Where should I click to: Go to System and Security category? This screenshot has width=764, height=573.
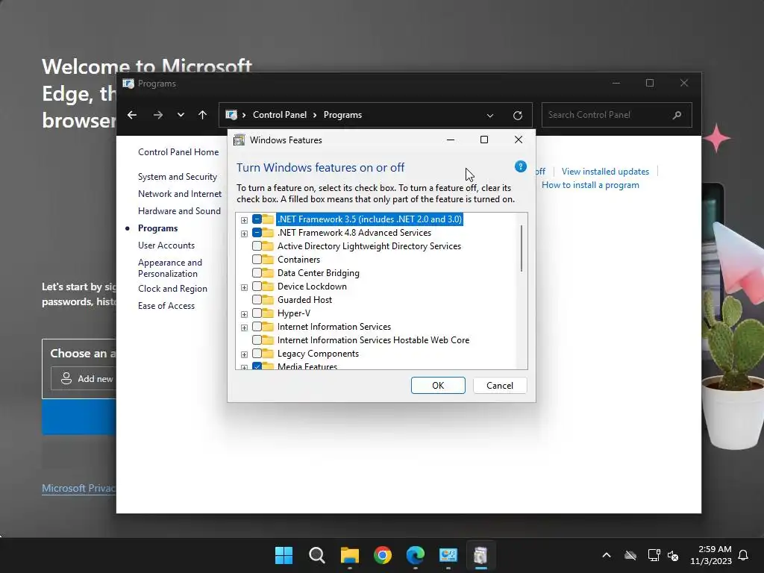[178, 177]
